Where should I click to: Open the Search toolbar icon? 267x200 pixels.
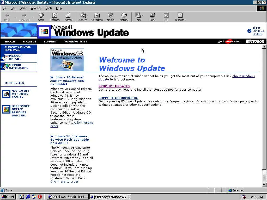83,17
